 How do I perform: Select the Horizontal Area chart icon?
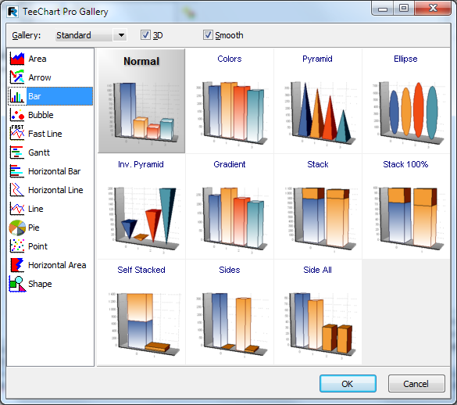tap(17, 264)
